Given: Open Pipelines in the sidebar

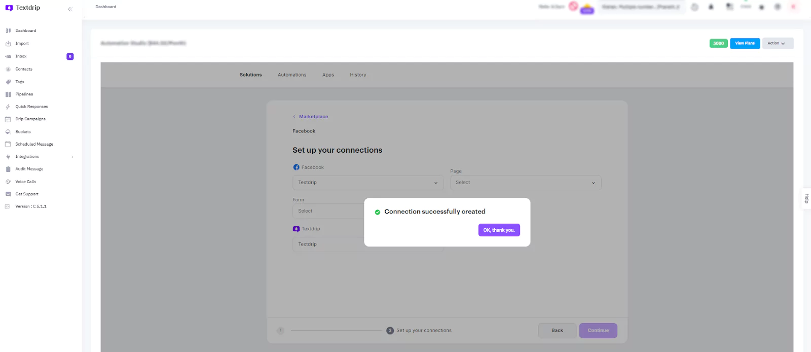Looking at the screenshot, I should [x=24, y=94].
